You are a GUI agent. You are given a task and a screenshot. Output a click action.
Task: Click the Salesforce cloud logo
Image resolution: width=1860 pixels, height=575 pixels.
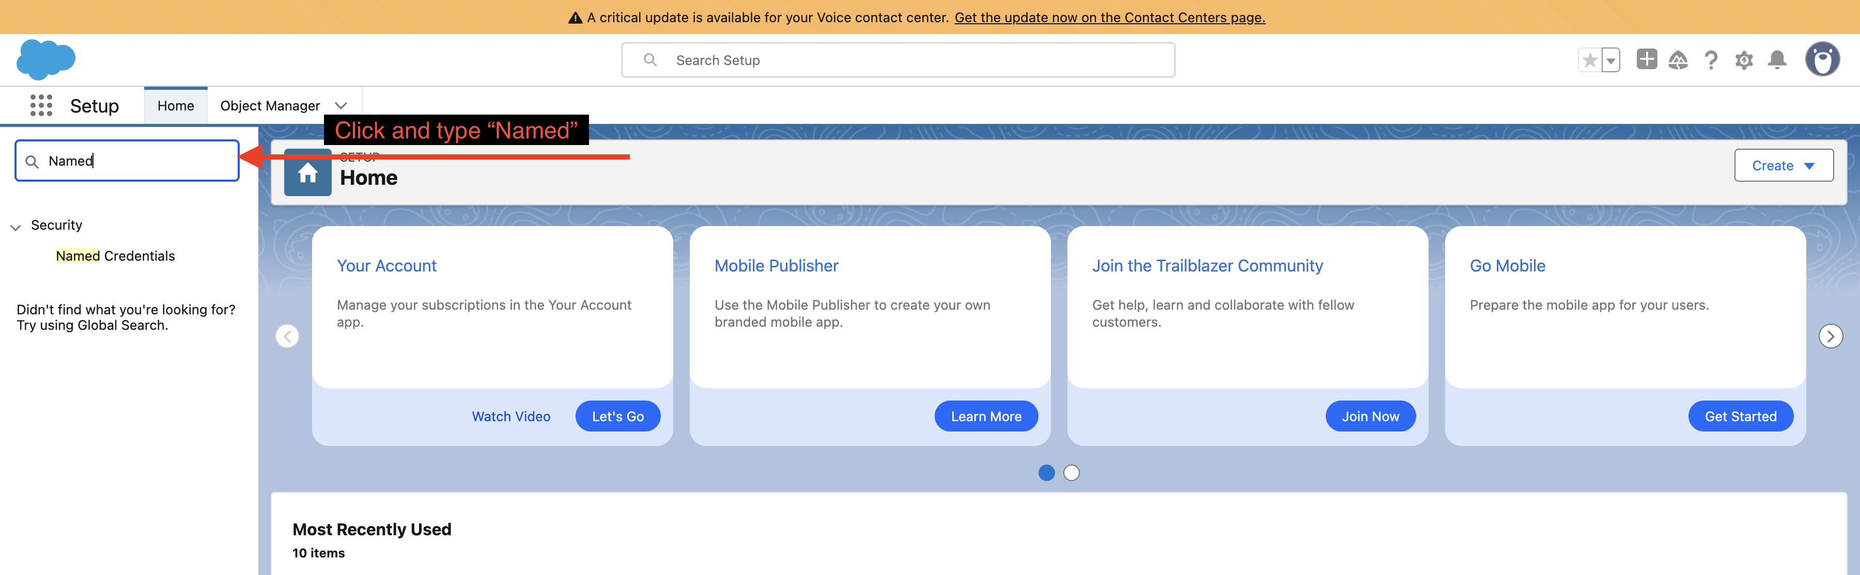[x=45, y=59]
